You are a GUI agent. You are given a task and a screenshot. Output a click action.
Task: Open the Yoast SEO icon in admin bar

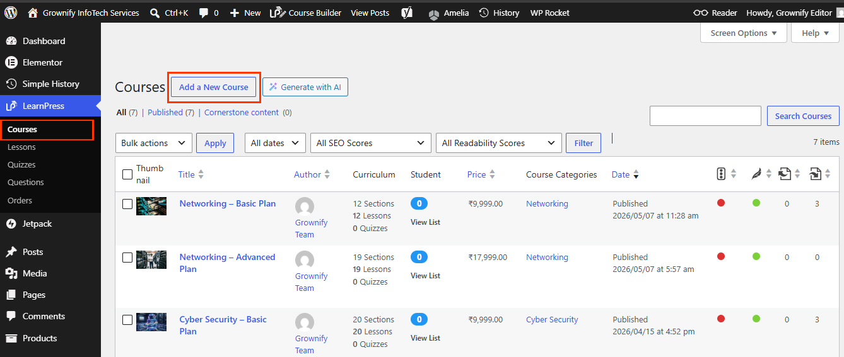point(407,13)
